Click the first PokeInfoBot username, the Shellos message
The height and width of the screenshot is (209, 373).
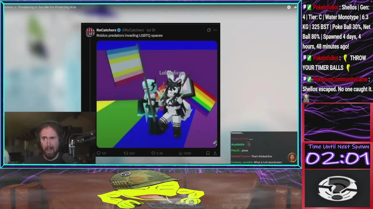(325, 8)
